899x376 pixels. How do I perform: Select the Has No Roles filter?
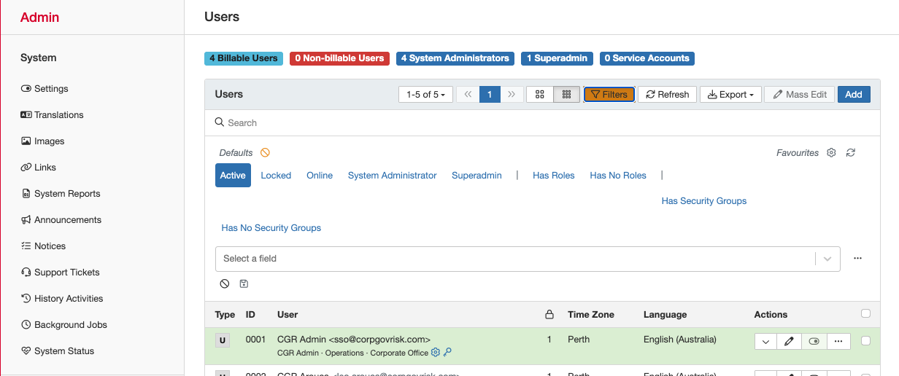click(618, 176)
